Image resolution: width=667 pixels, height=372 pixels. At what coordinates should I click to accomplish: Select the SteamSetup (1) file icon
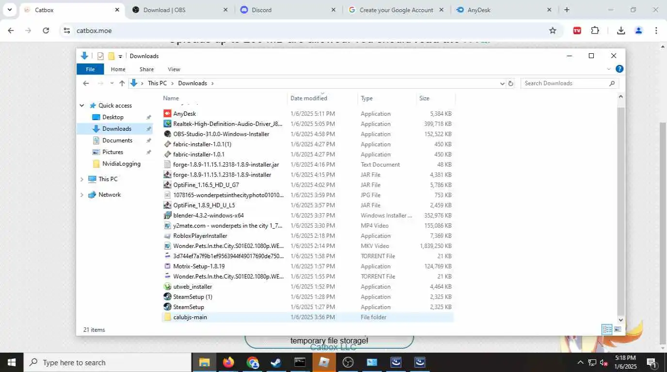(x=167, y=296)
